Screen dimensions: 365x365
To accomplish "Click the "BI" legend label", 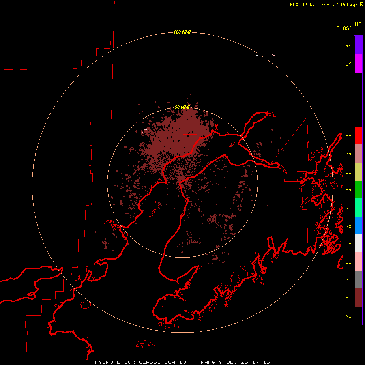I will 348,298.
